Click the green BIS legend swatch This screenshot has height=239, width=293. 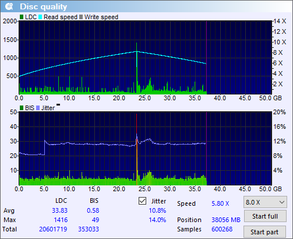tap(22, 108)
